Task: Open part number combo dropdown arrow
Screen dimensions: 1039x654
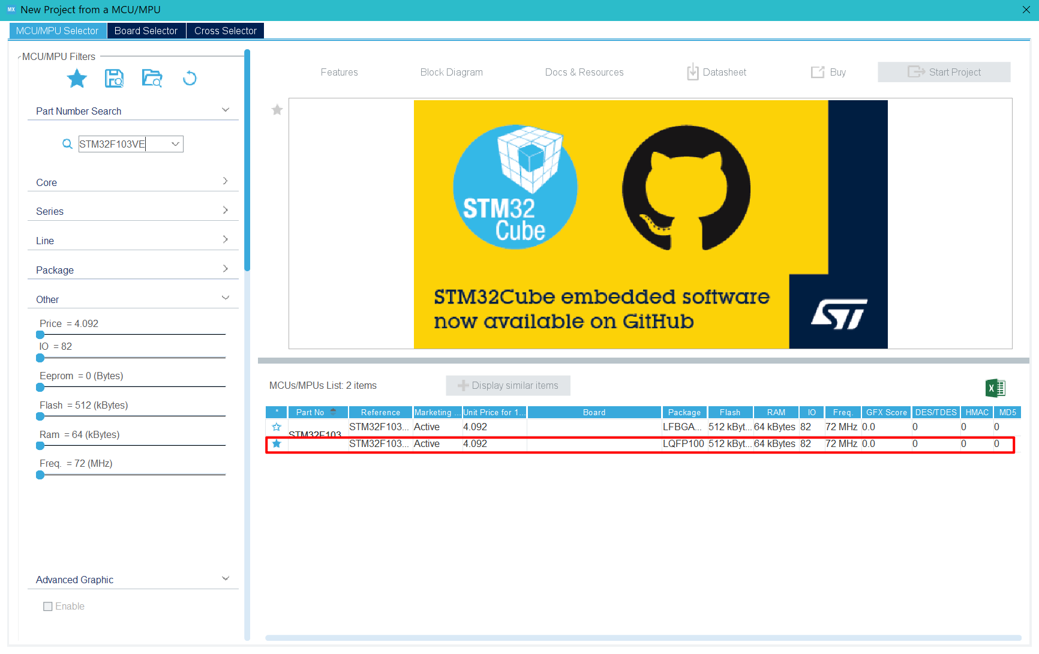Action: tap(175, 144)
